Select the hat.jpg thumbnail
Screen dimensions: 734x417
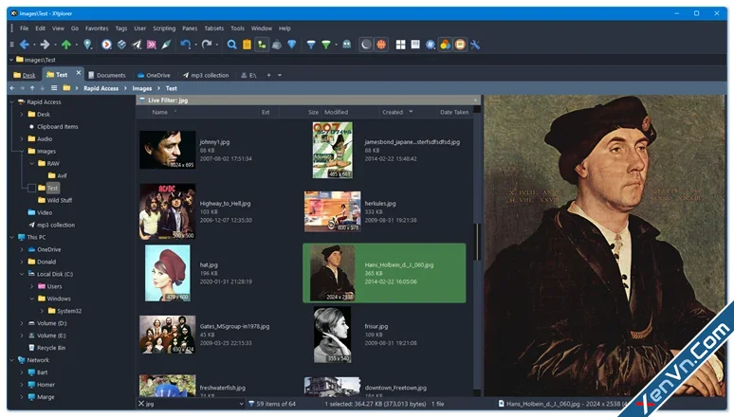point(168,273)
